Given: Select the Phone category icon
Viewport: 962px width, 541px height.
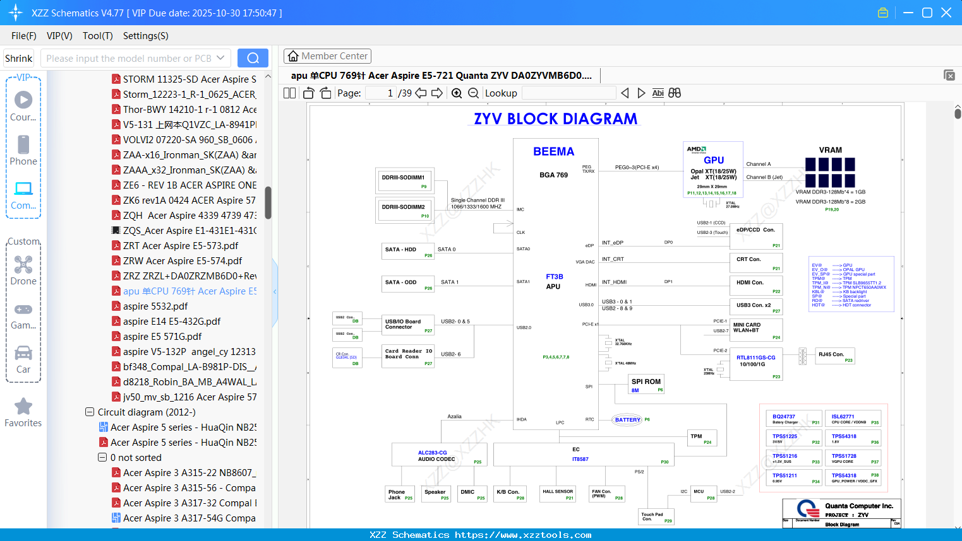Looking at the screenshot, I should pos(23,151).
